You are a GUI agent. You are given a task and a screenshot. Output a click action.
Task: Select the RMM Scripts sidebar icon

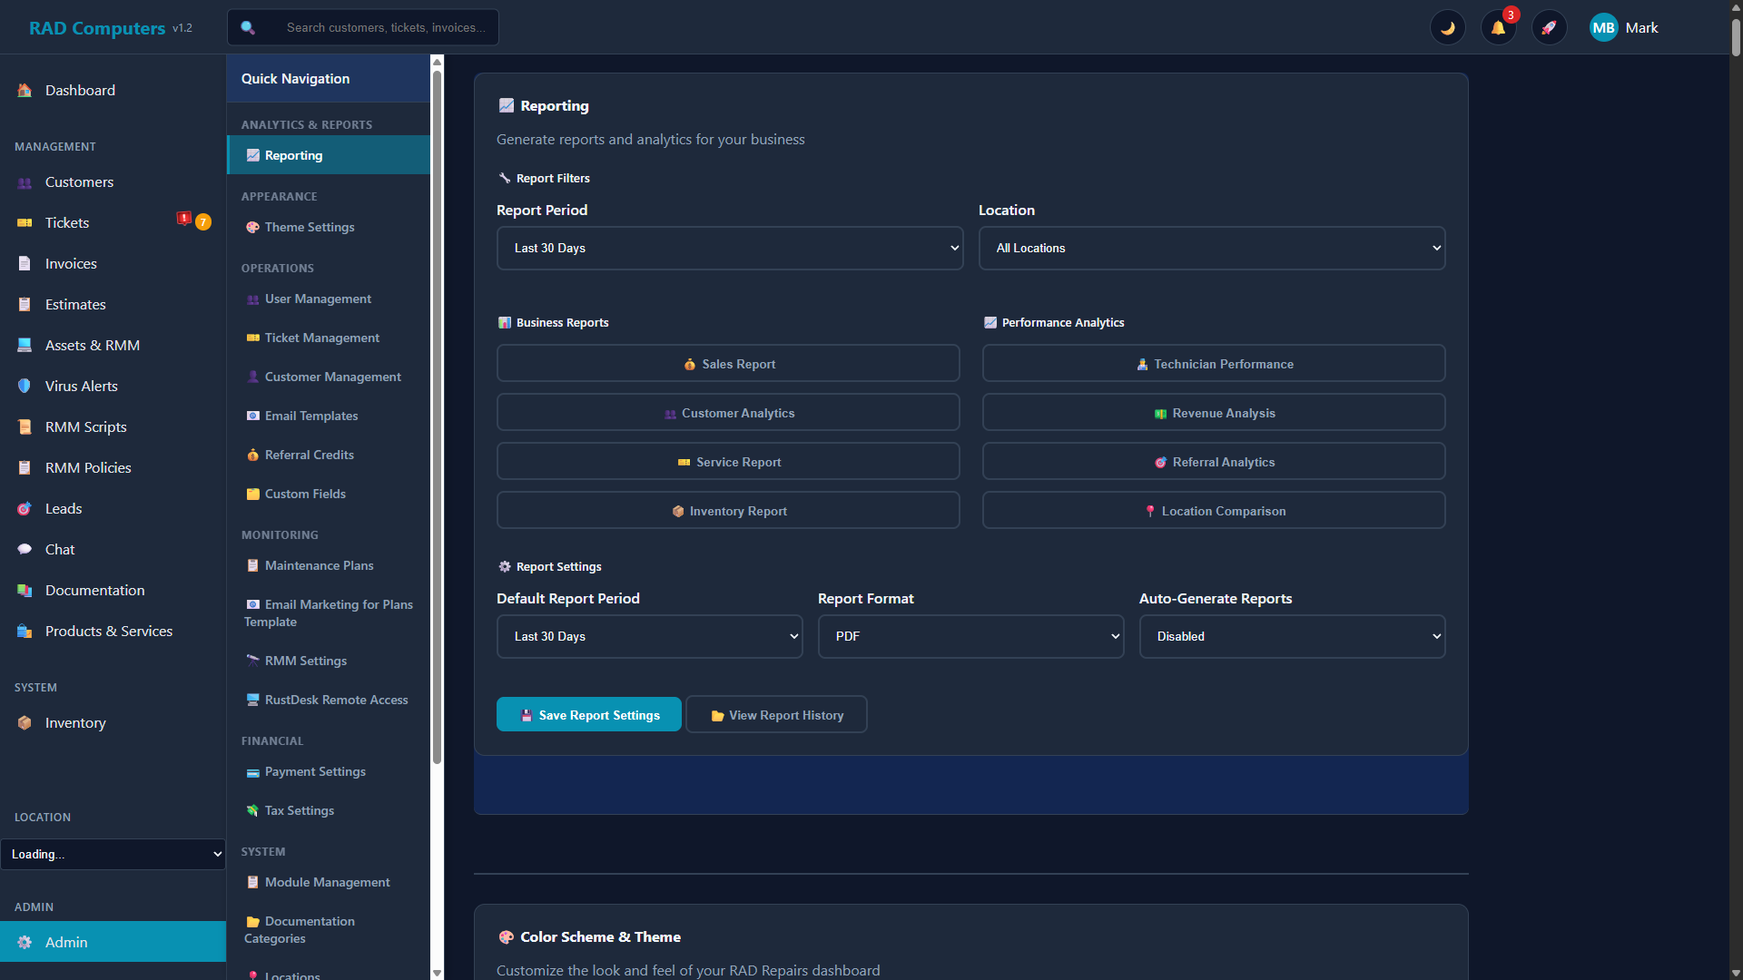pyautogui.click(x=84, y=426)
